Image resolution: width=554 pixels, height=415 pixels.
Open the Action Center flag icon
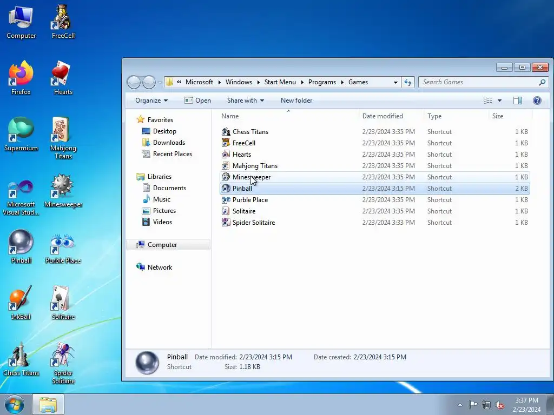(x=473, y=404)
